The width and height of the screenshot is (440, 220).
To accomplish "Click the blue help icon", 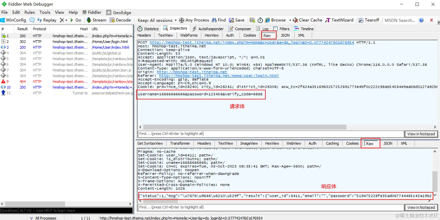I will tap(421, 20).
